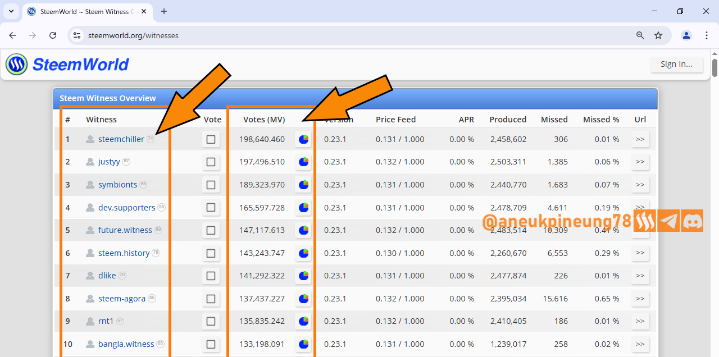
Task: Check the vote box for dlike
Action: [x=211, y=276]
